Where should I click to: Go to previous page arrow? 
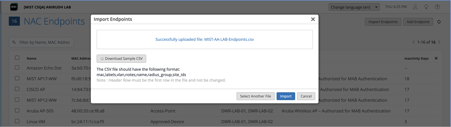[x=414, y=42]
